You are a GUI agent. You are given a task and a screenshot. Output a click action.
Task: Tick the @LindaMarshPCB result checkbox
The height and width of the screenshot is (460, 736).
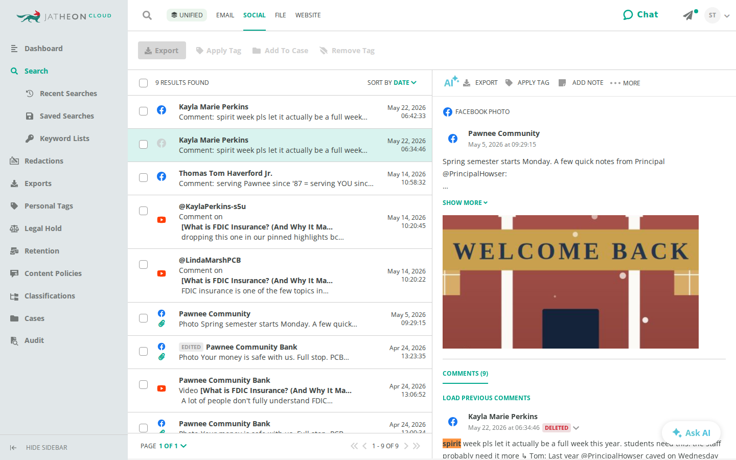pos(144,264)
